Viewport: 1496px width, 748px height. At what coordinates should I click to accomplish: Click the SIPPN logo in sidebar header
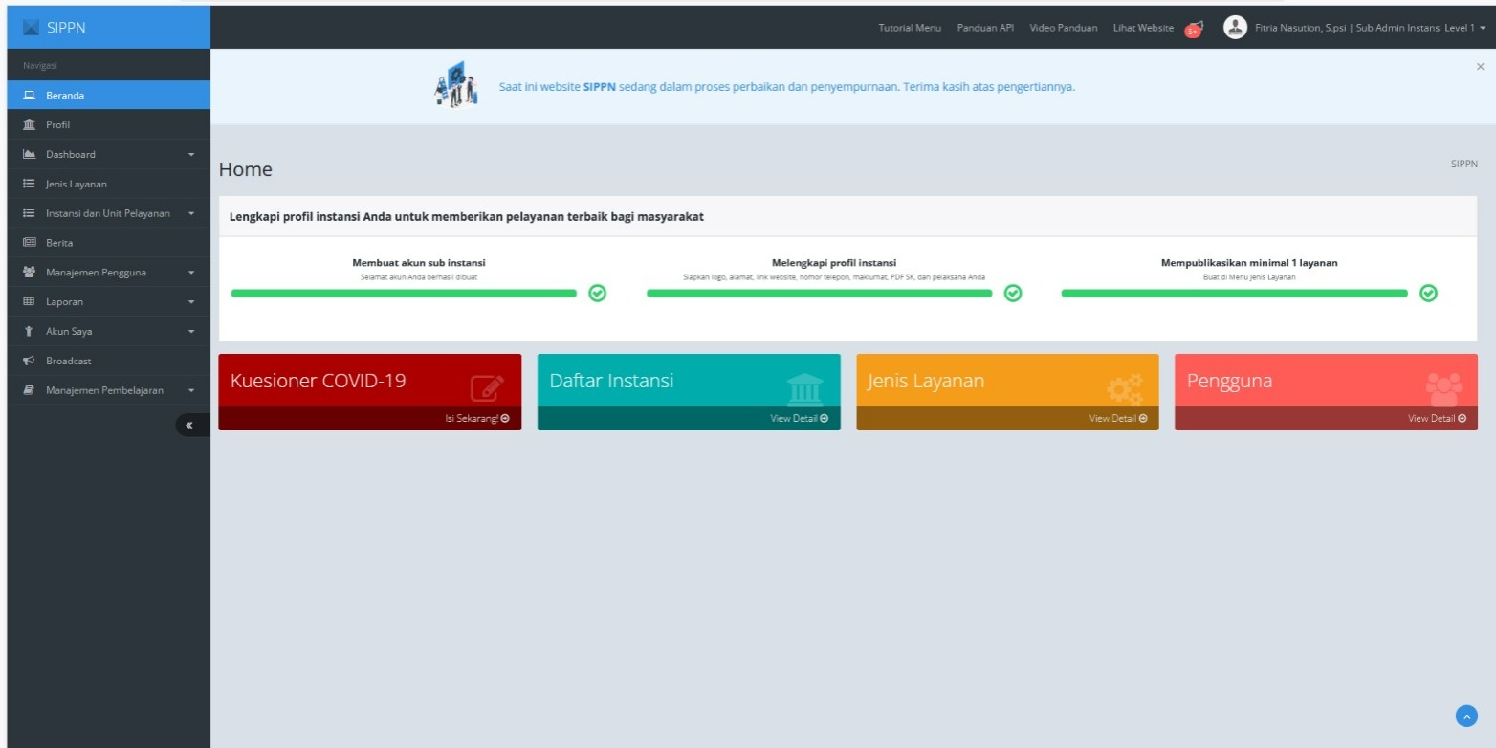tap(33, 28)
